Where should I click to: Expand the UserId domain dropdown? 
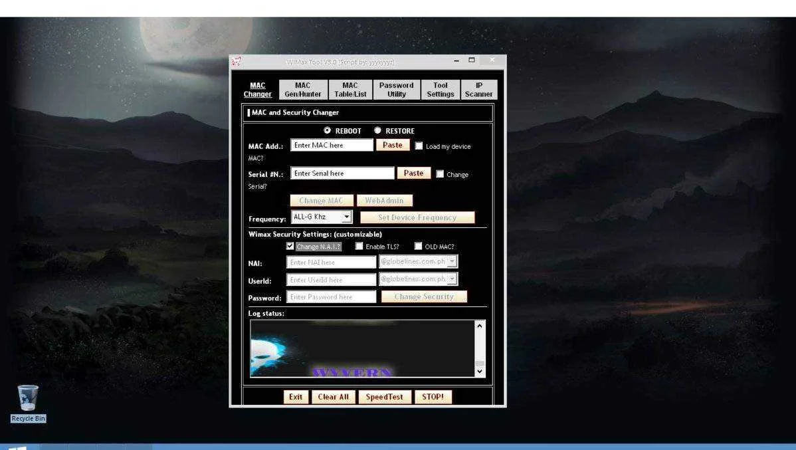[x=452, y=279]
